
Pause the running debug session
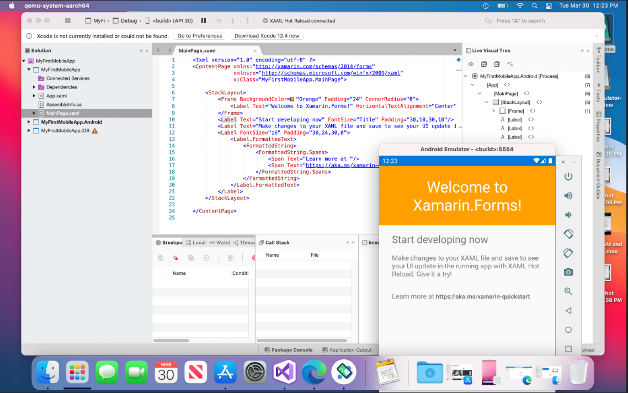(204, 20)
